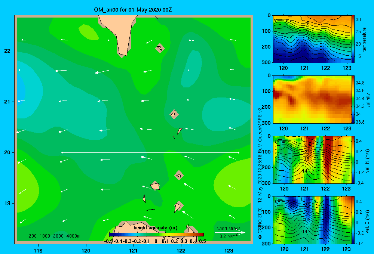The image size is (374, 254).
Task: Click the "-0.5" tick on height anomaly bar
Action: pyautogui.click(x=108, y=241)
